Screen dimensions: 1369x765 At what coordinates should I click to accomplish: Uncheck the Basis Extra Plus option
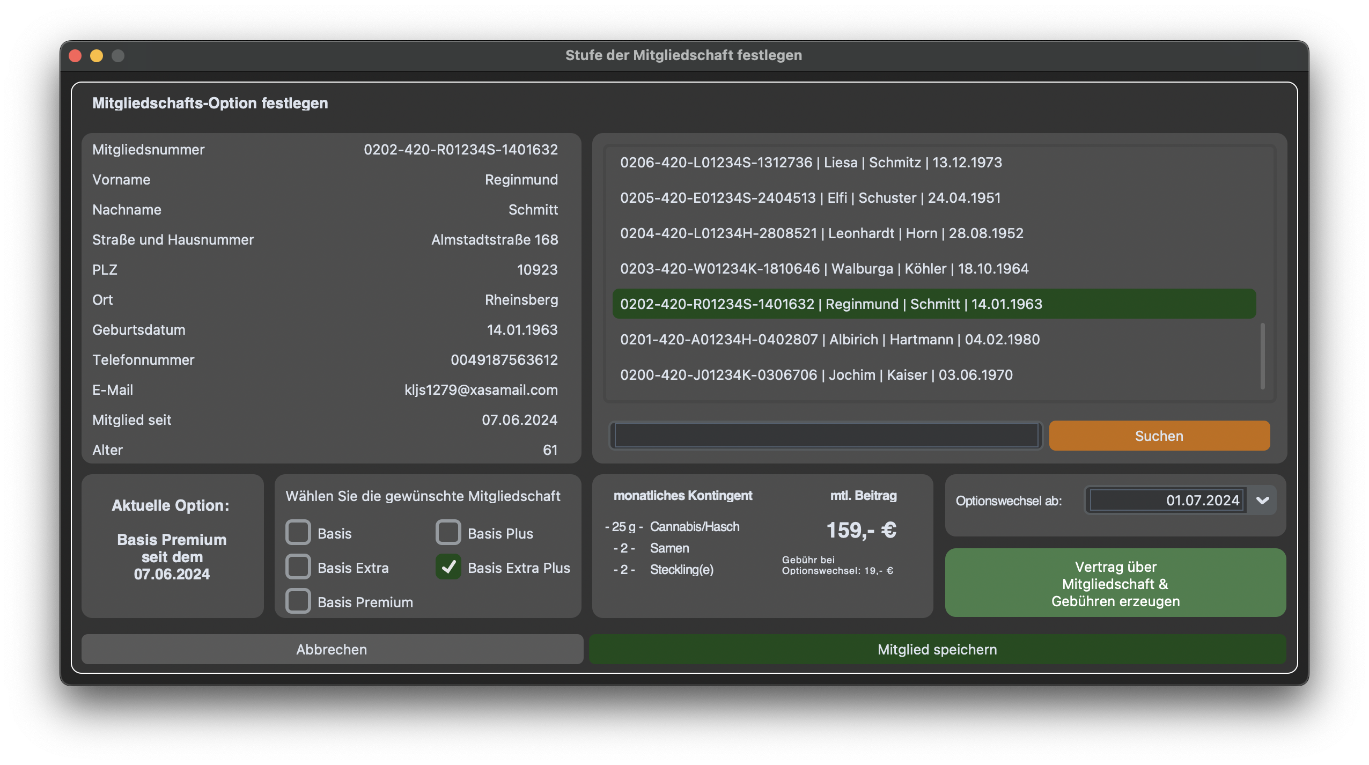448,567
